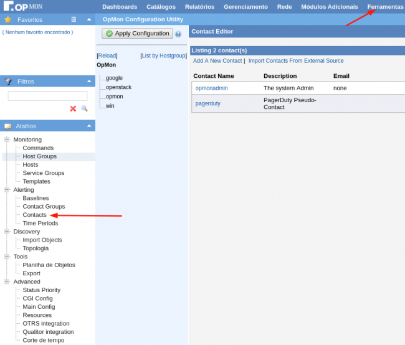This screenshot has height=345, width=405.
Task: Click the OpMon logo
Action: tap(22, 6)
